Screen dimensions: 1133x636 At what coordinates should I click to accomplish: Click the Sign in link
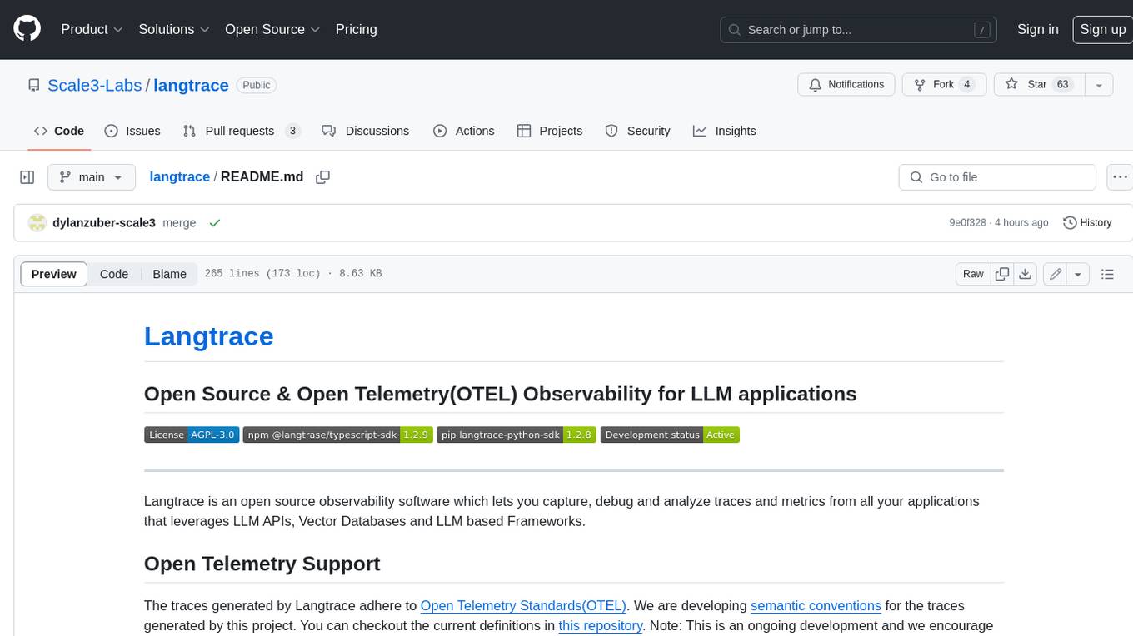pyautogui.click(x=1037, y=29)
